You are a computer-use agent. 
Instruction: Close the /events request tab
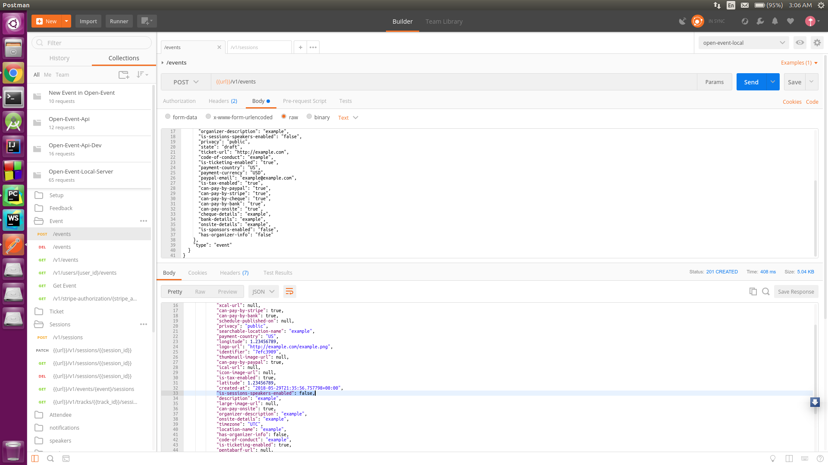point(219,47)
